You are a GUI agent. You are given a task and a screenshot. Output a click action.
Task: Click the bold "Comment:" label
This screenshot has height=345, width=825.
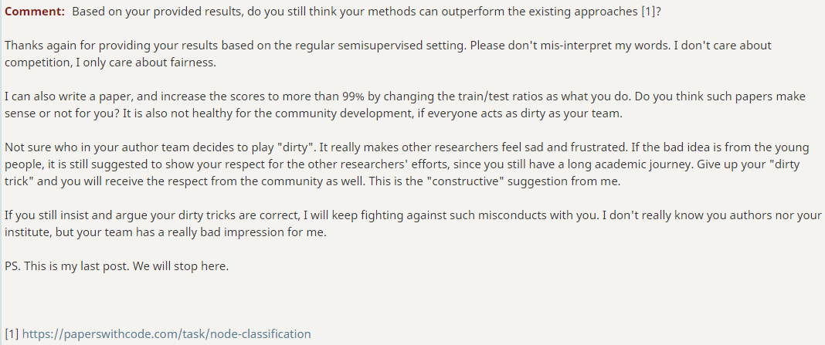click(x=35, y=12)
